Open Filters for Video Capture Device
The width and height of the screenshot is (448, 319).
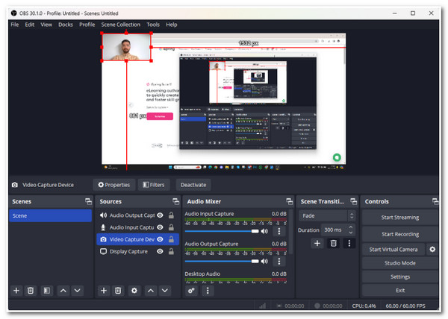[x=154, y=185]
